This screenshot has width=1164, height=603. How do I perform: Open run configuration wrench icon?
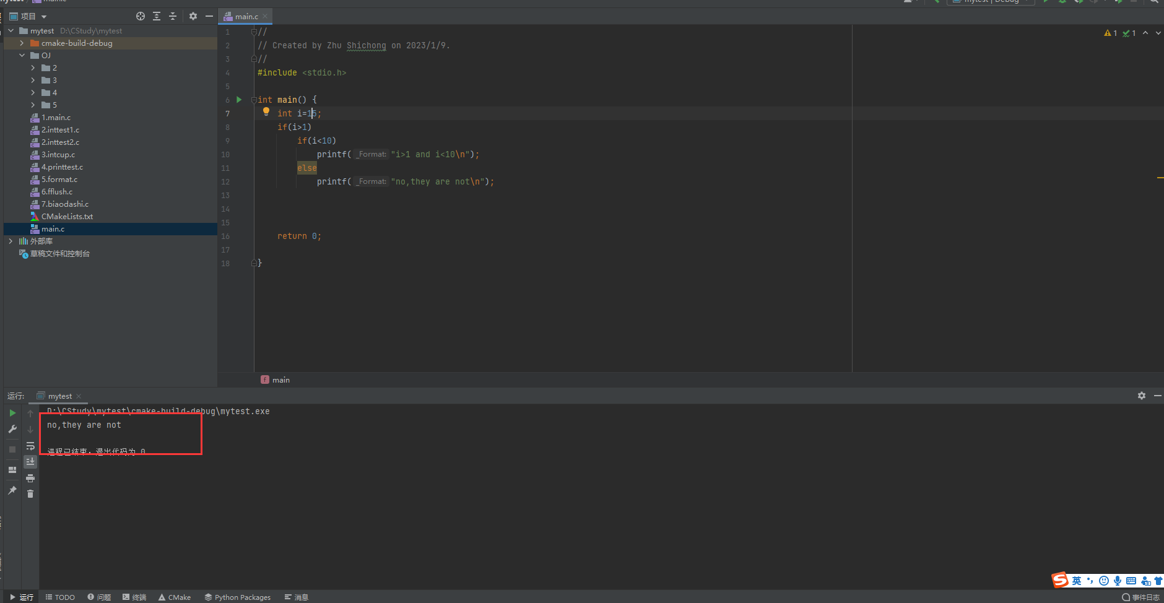12,429
